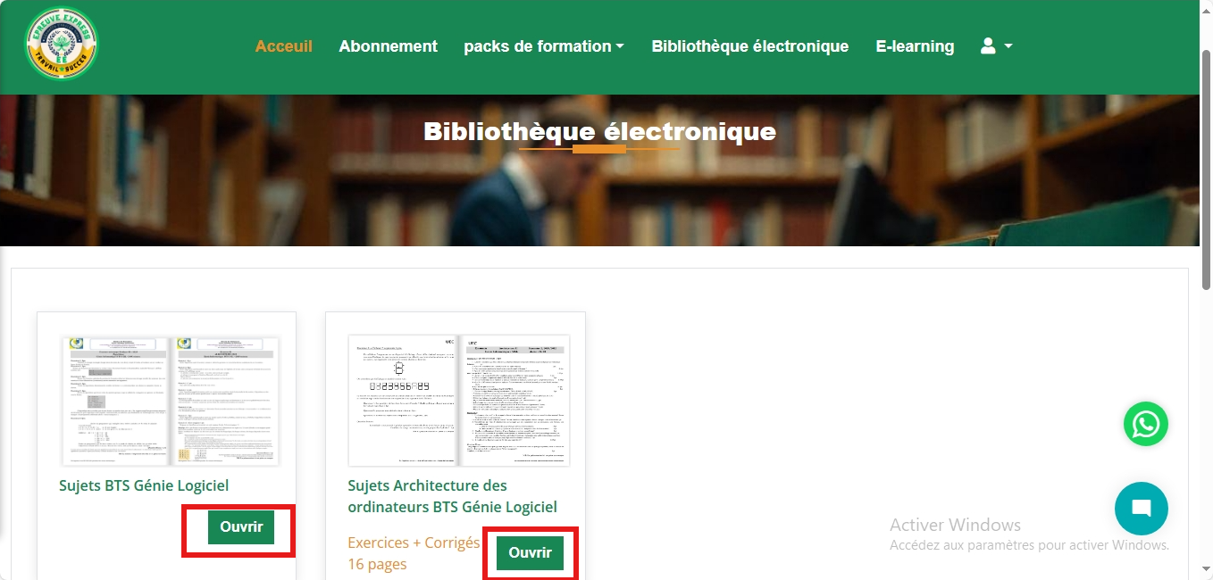Open the Sujets BTS Génie Logiciel title link

(144, 485)
